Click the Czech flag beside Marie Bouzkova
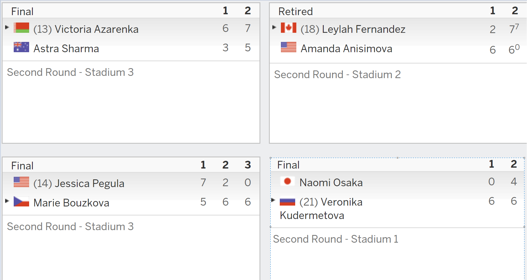 21,202
